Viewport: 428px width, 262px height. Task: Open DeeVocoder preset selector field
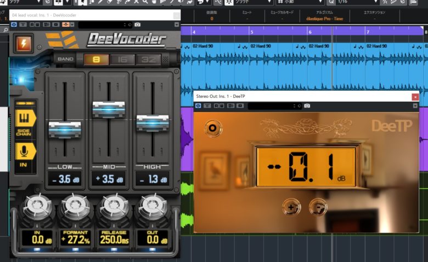point(105,25)
